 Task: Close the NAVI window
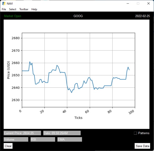[148, 3]
